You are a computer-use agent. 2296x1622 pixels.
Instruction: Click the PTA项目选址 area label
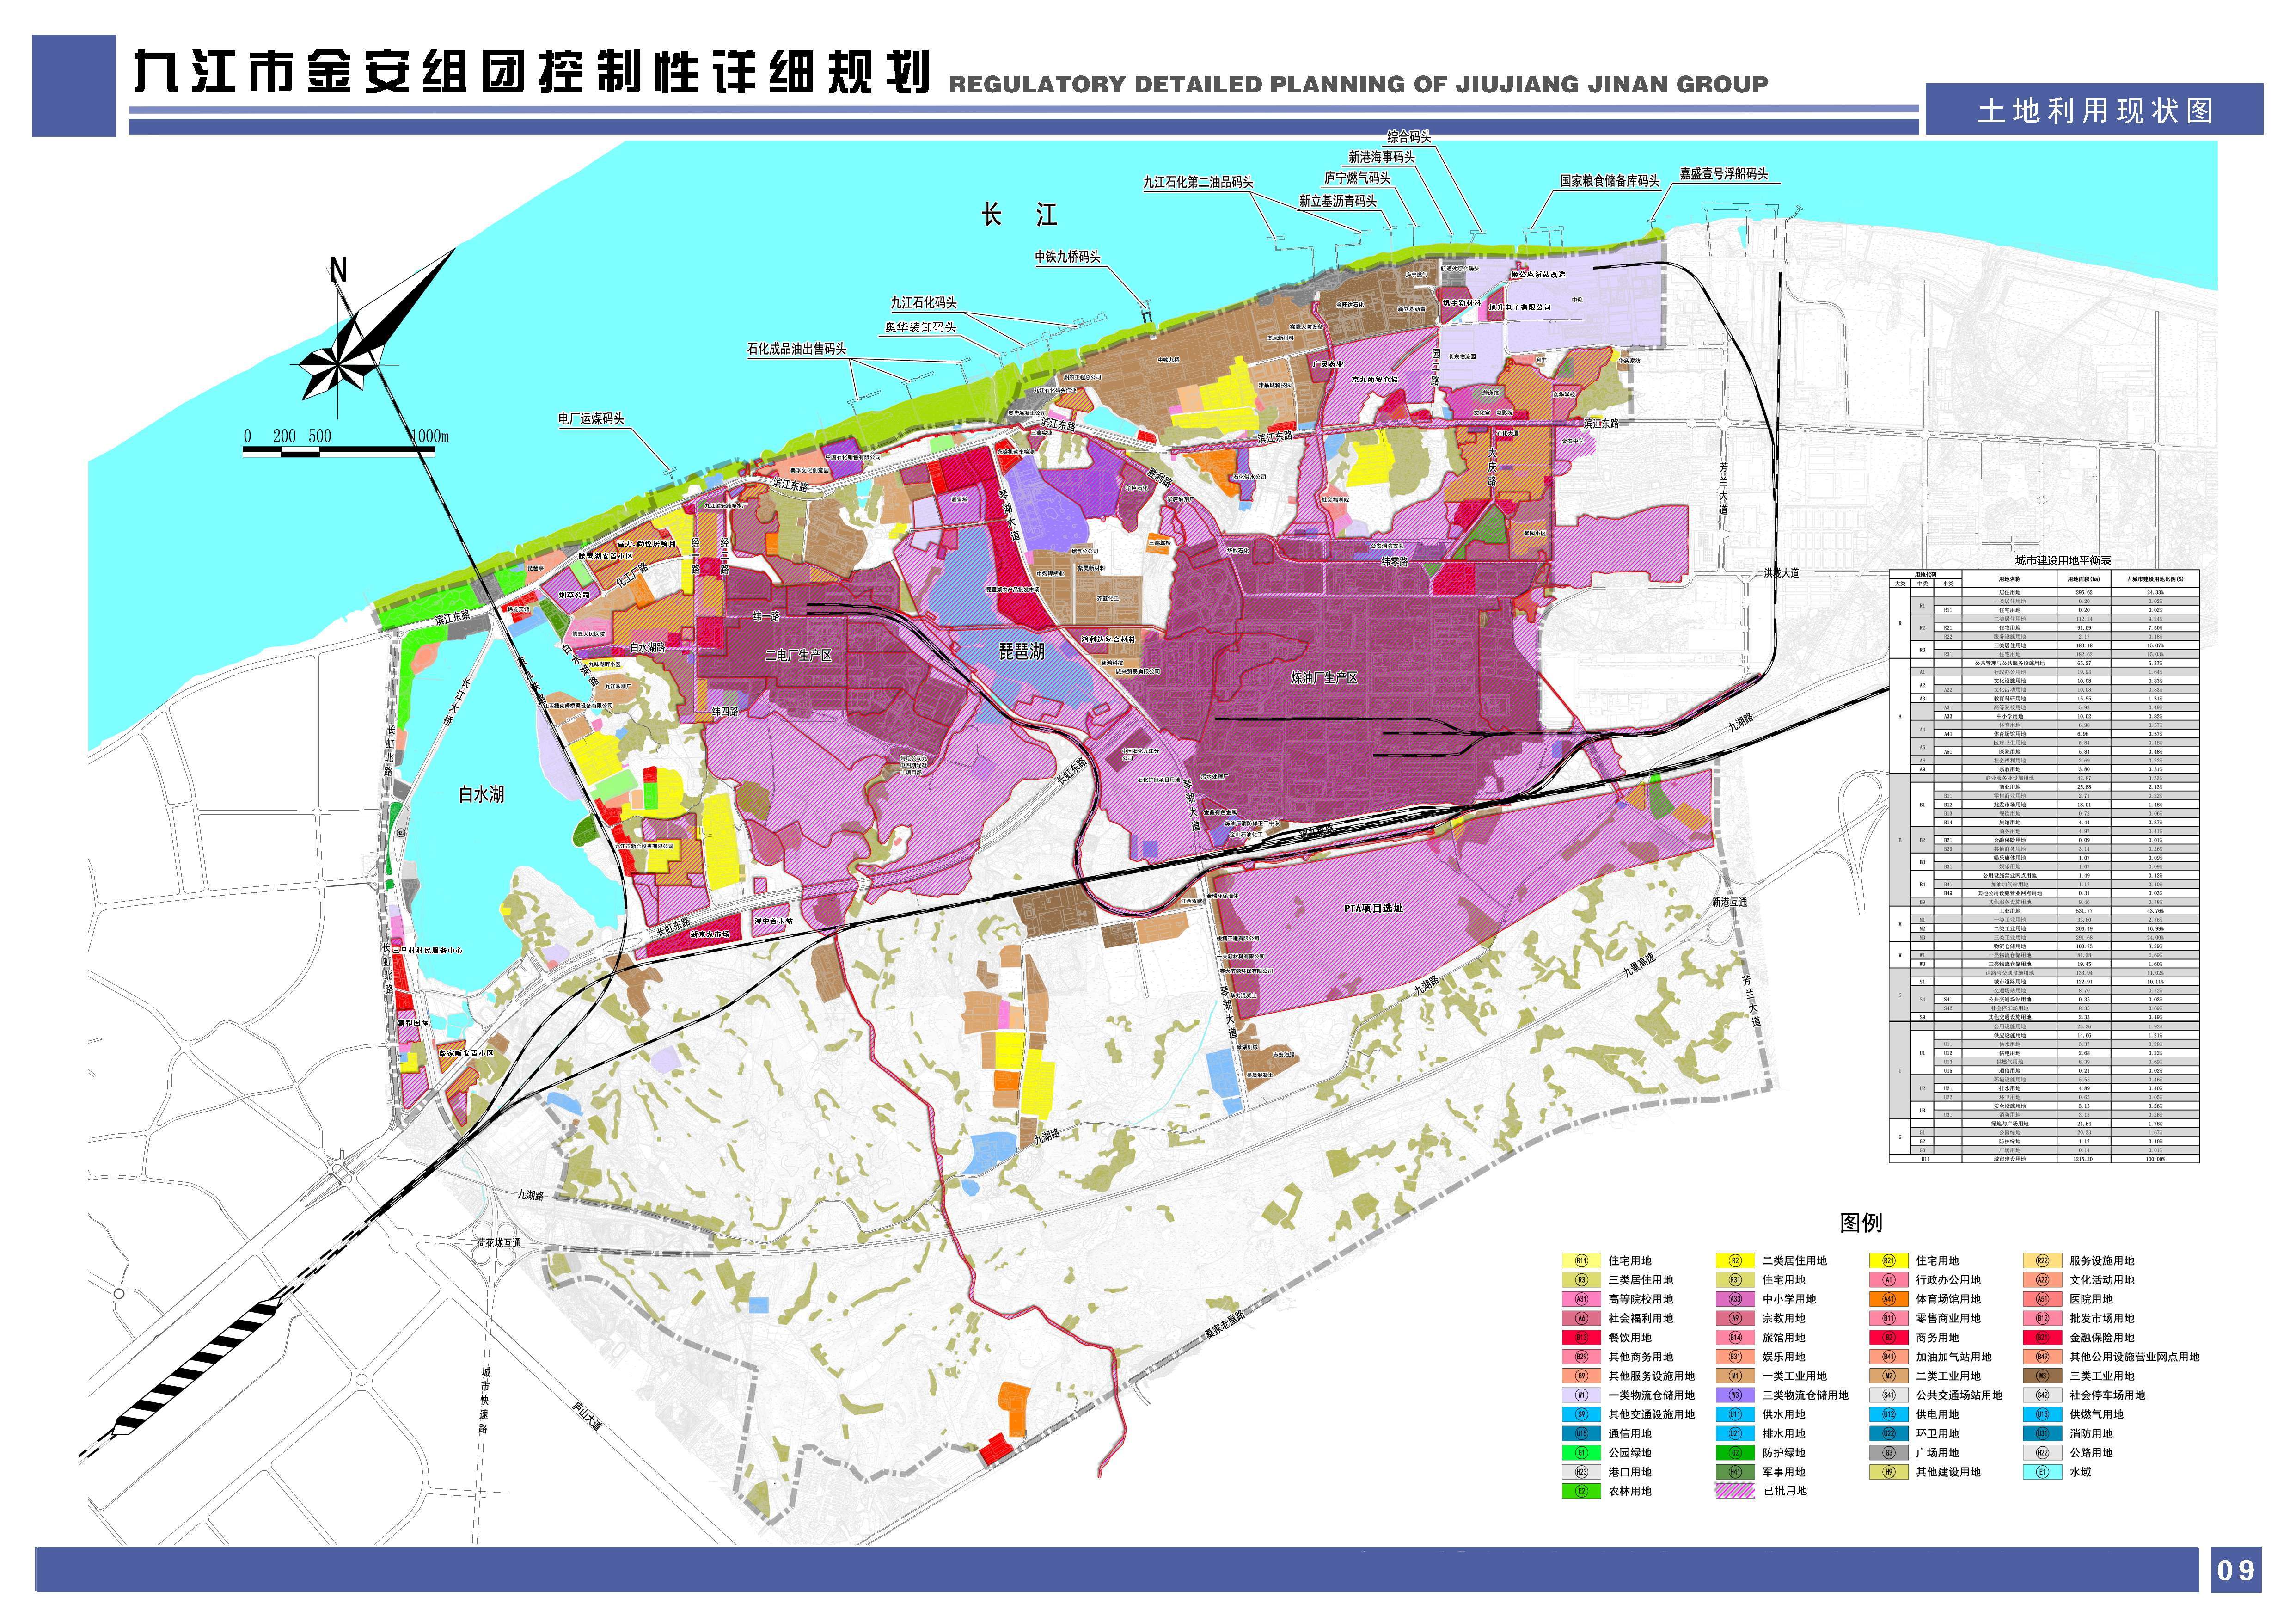1373,908
